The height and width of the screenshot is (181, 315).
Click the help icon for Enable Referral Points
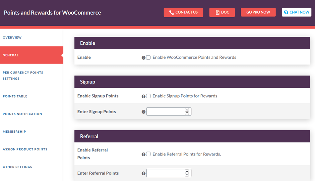(x=144, y=154)
